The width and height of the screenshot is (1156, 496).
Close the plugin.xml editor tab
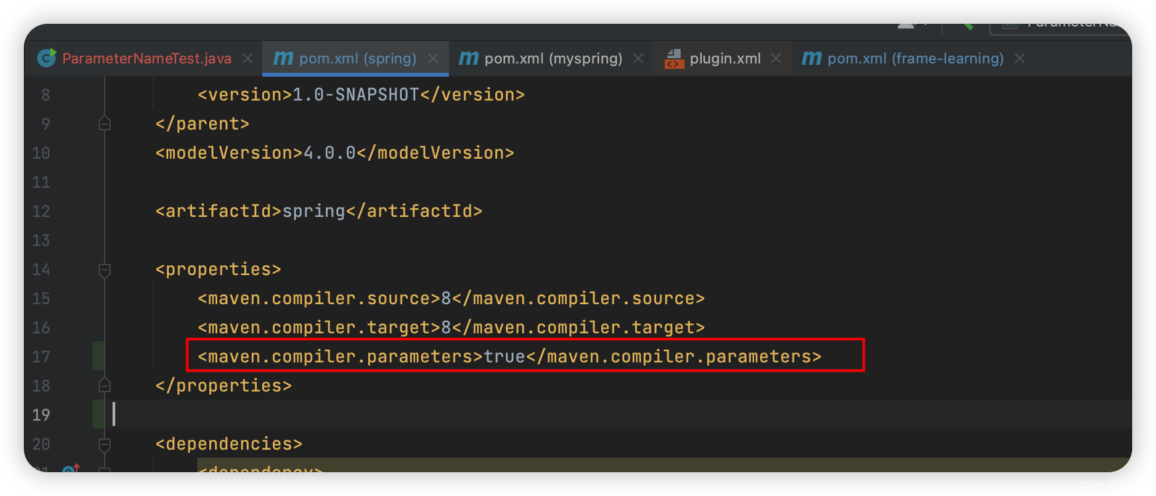point(776,58)
